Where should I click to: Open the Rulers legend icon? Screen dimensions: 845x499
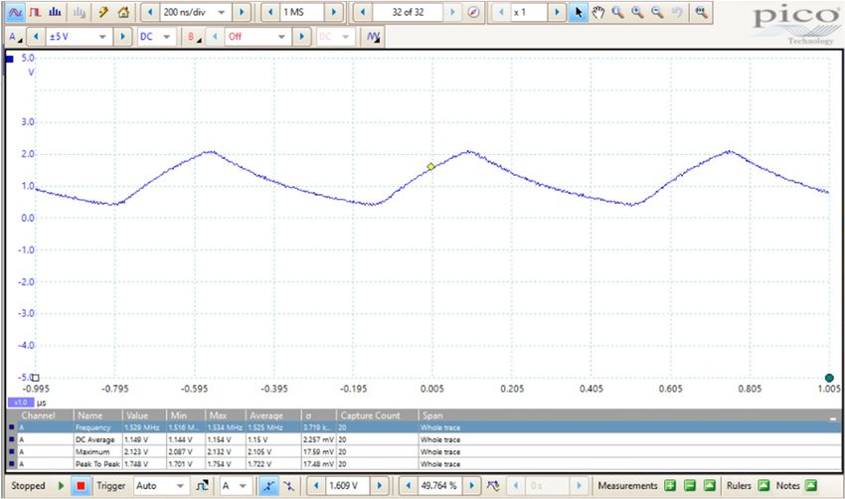[x=763, y=485]
